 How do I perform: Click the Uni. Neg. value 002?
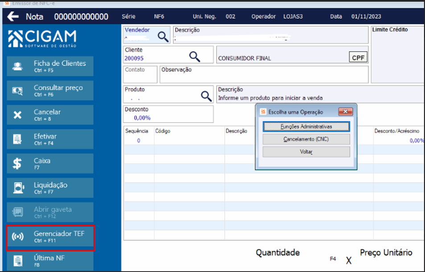(x=231, y=16)
